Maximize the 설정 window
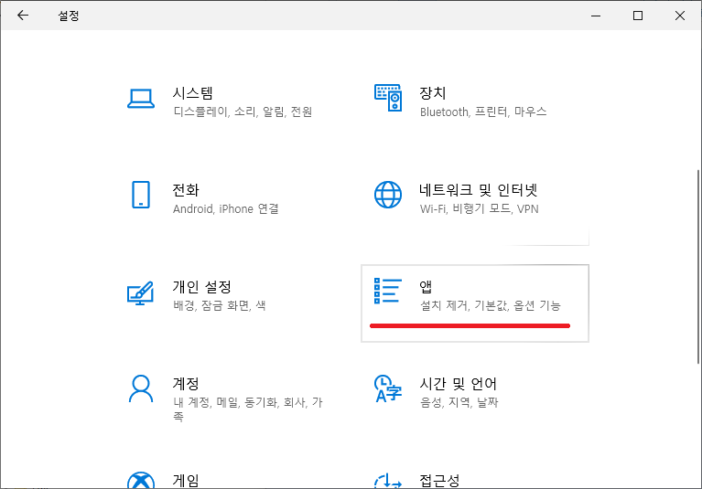This screenshot has height=489, width=702. click(638, 16)
